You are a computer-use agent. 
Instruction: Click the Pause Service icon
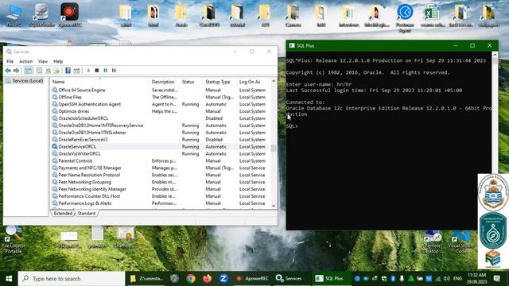(x=106, y=71)
